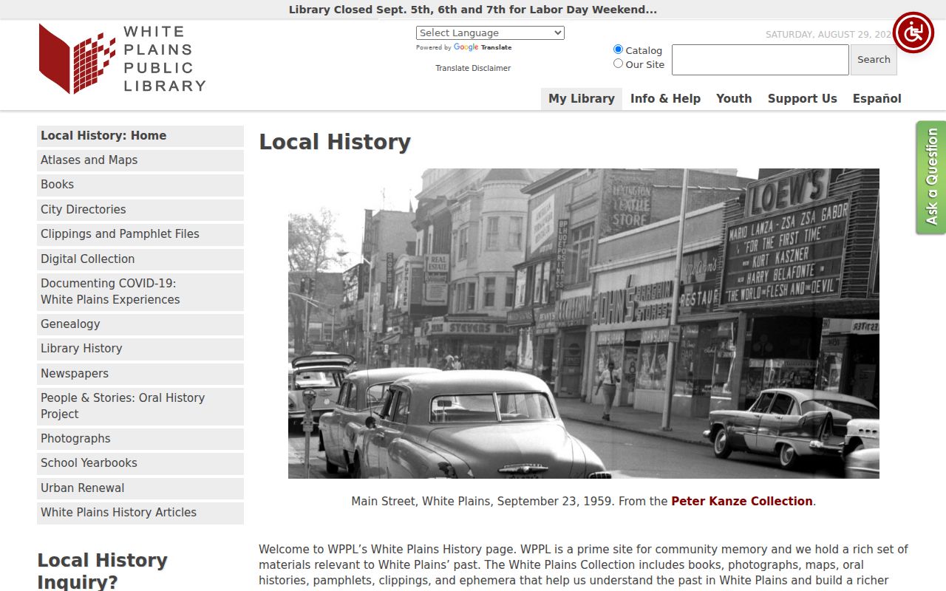Open the Digital Collection link

(140, 259)
